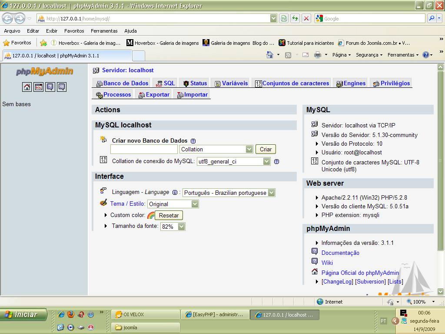The height and width of the screenshot is (334, 445).
Task: Switch to the Status tab
Action: click(195, 83)
